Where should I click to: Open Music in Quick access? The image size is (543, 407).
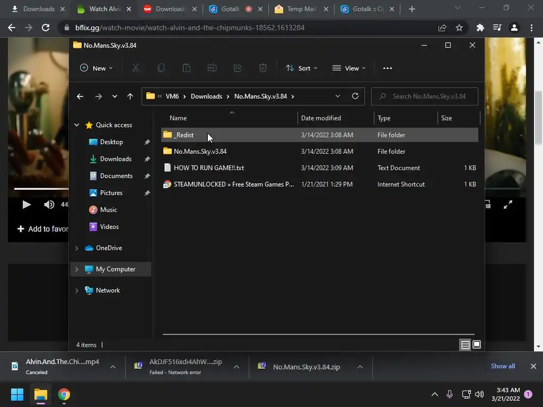click(108, 210)
